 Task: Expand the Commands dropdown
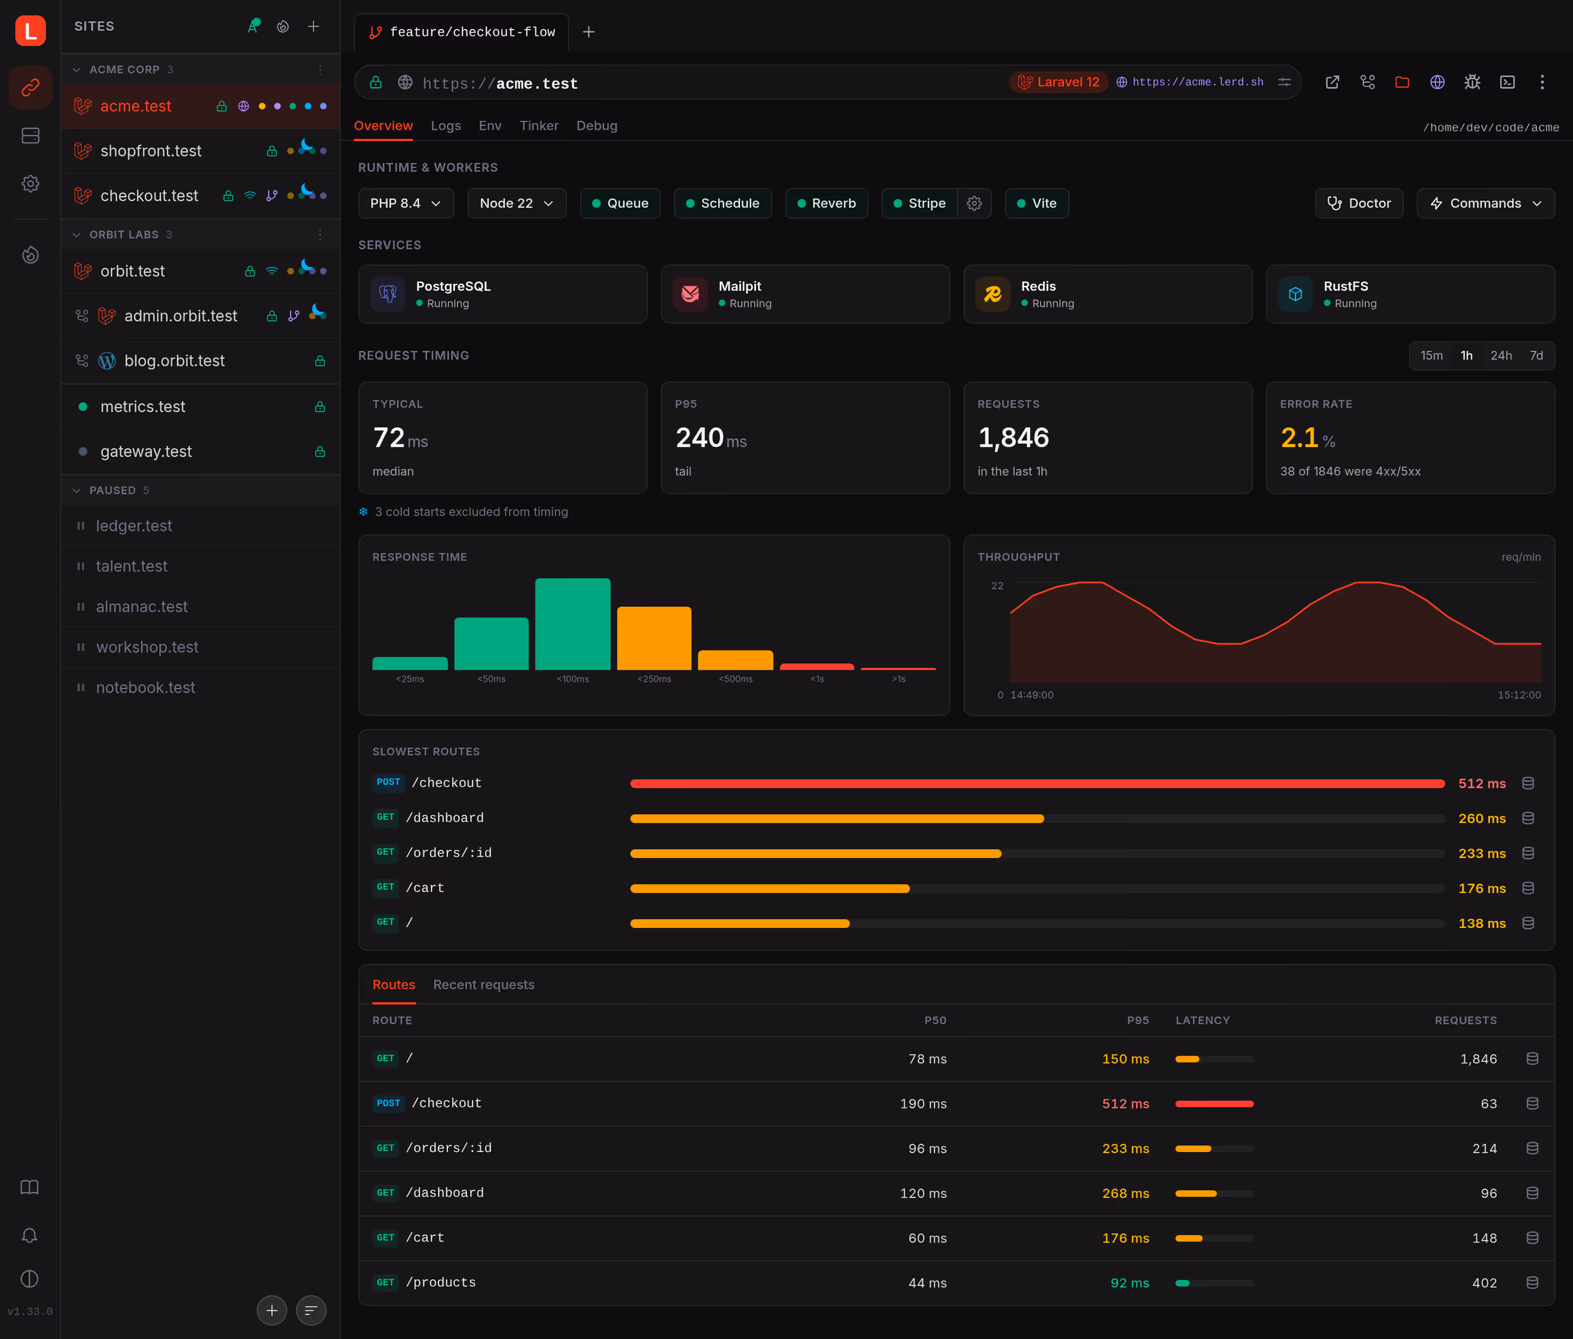pos(1485,203)
